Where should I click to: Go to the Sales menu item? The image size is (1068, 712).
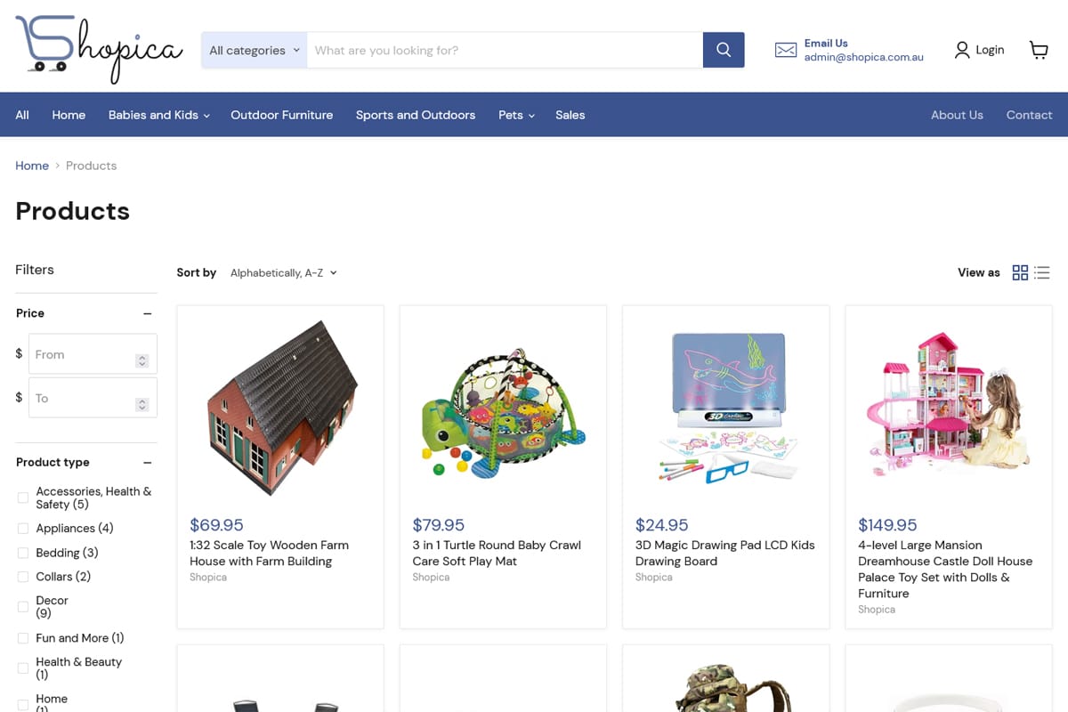click(x=570, y=115)
